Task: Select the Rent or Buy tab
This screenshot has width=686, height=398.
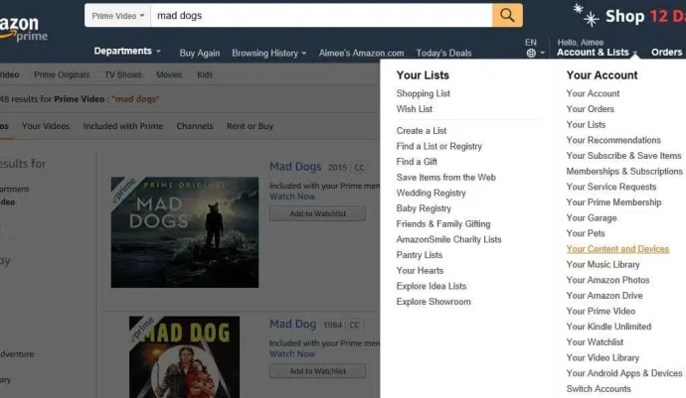Action: (x=250, y=126)
